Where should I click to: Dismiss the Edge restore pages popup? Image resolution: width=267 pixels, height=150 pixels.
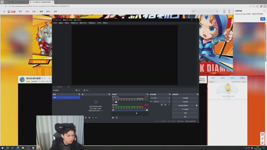pos(264,11)
